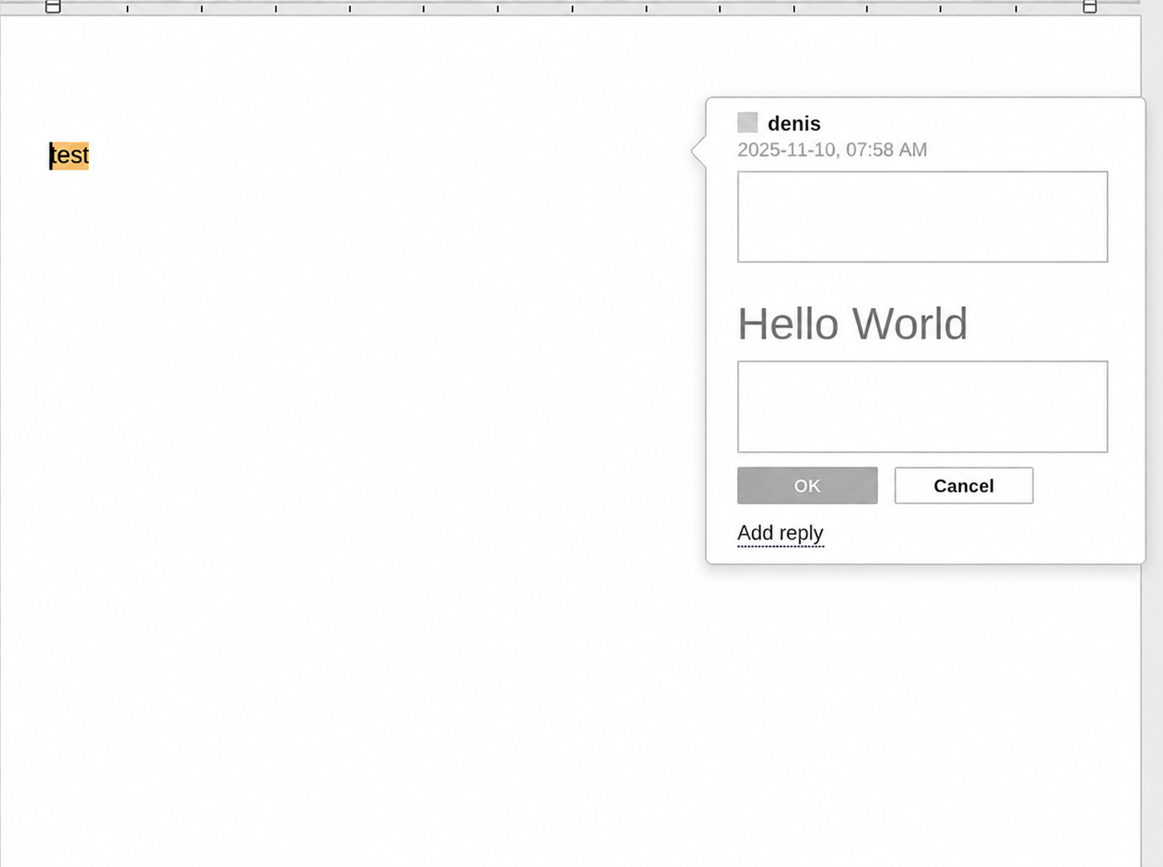This screenshot has width=1163, height=867.
Task: Cancel the comment edit
Action: click(x=964, y=485)
